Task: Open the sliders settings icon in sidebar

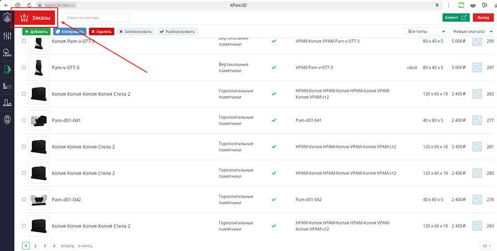Action: click(7, 36)
